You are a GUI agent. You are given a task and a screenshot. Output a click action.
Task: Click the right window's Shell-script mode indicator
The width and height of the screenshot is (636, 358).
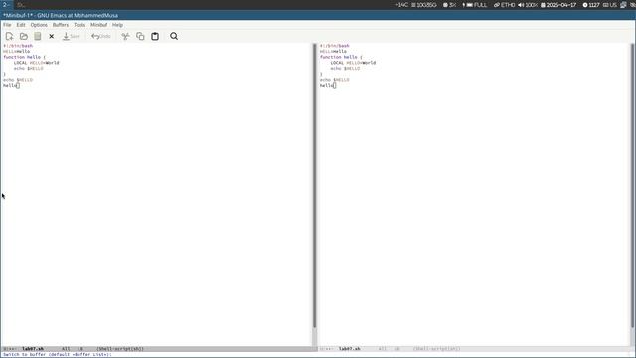[437, 349]
